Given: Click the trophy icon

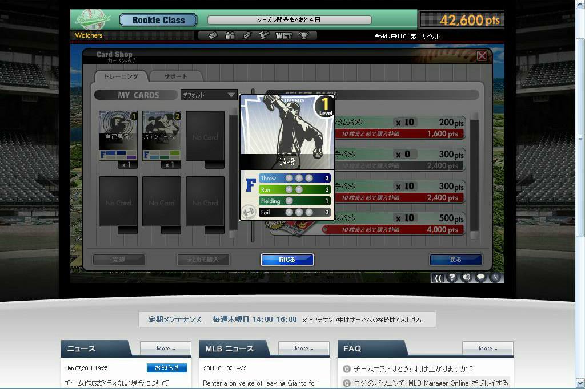Looking at the screenshot, I should coord(304,35).
